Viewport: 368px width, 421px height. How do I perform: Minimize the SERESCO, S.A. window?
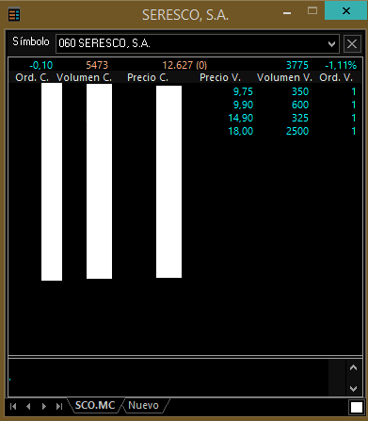coord(287,13)
